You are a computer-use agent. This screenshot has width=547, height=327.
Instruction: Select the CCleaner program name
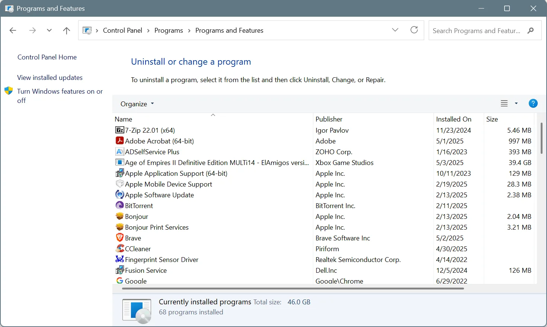pyautogui.click(x=138, y=249)
